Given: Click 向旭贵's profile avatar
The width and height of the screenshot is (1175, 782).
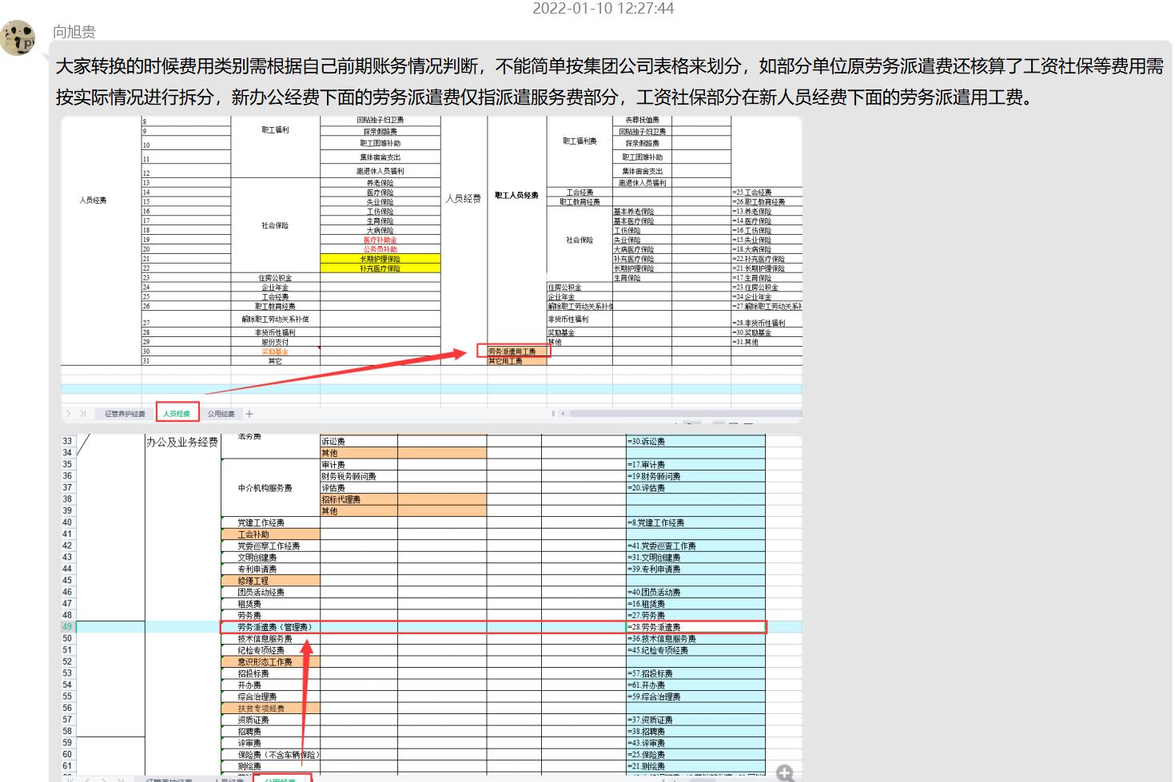Looking at the screenshot, I should (18, 37).
